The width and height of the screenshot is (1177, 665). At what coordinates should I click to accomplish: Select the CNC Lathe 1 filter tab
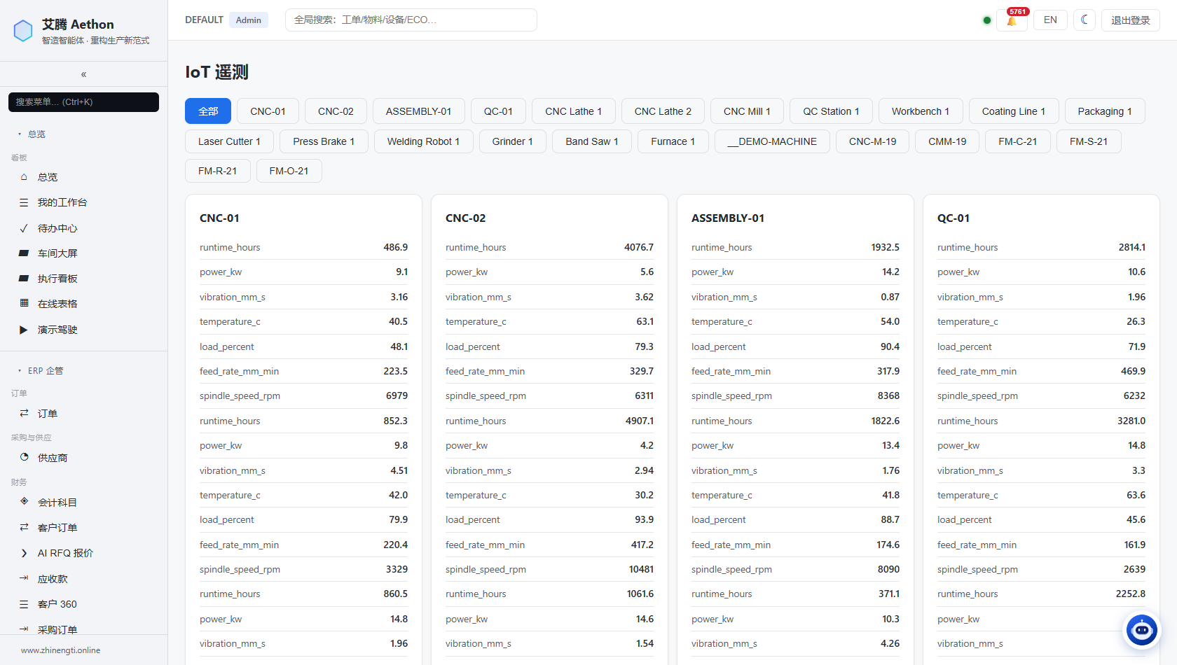click(x=574, y=111)
